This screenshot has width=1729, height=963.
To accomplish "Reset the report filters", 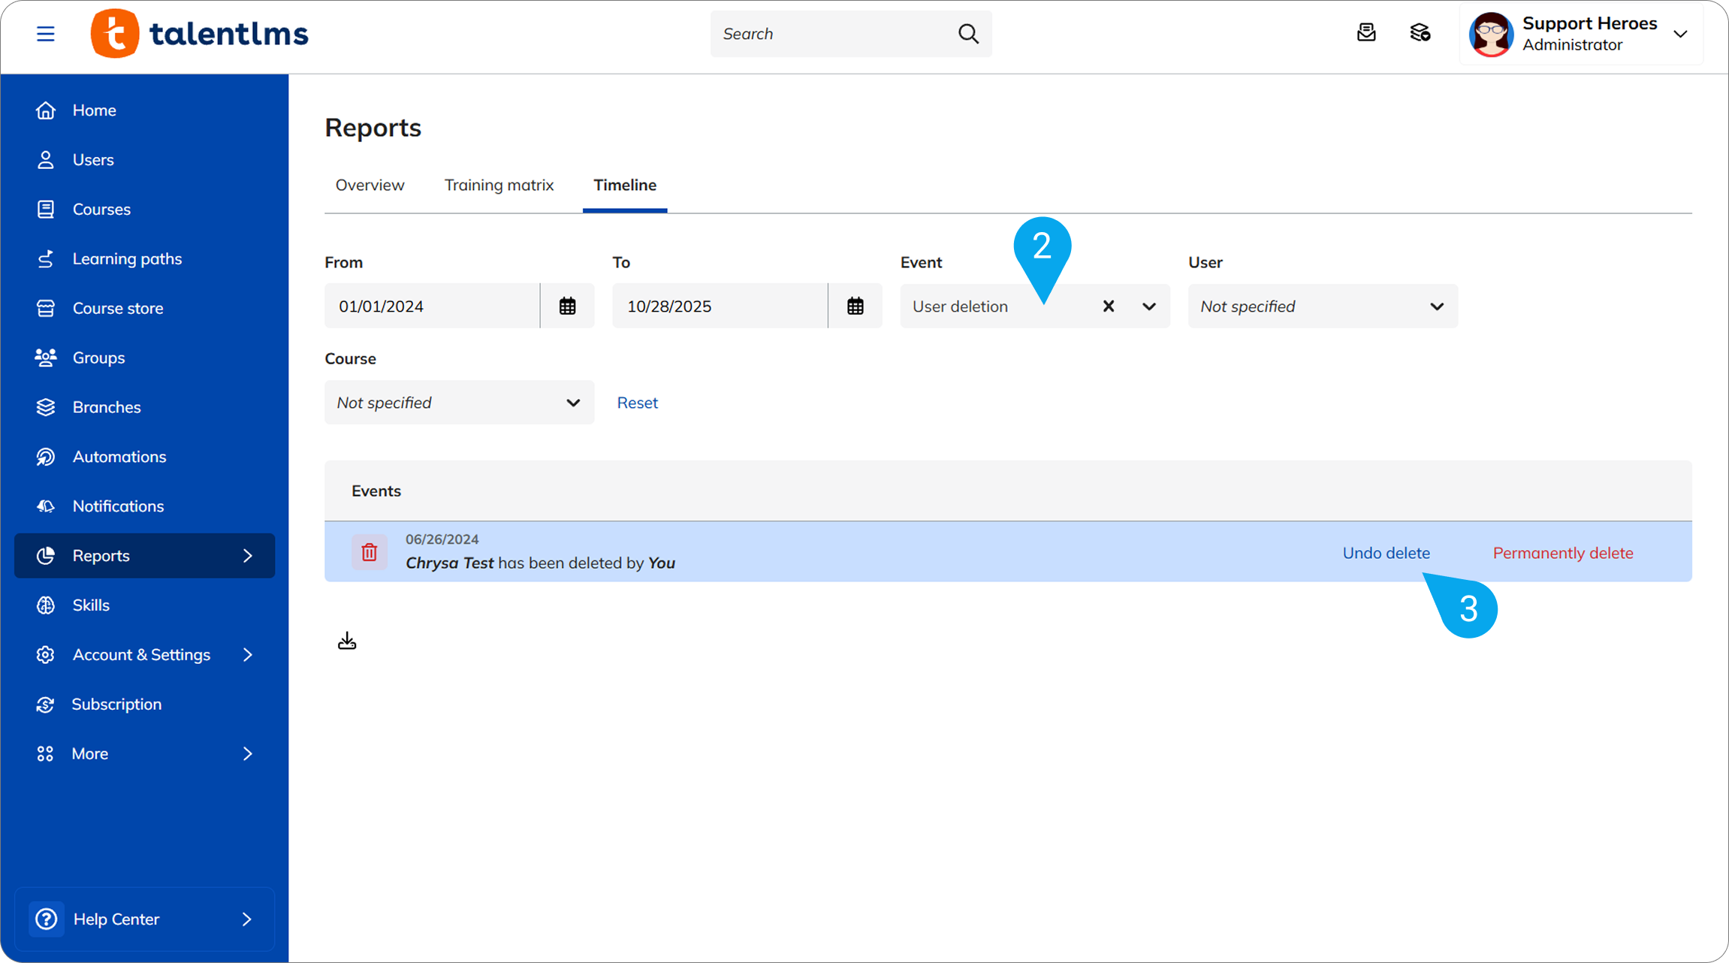I will pos(637,403).
